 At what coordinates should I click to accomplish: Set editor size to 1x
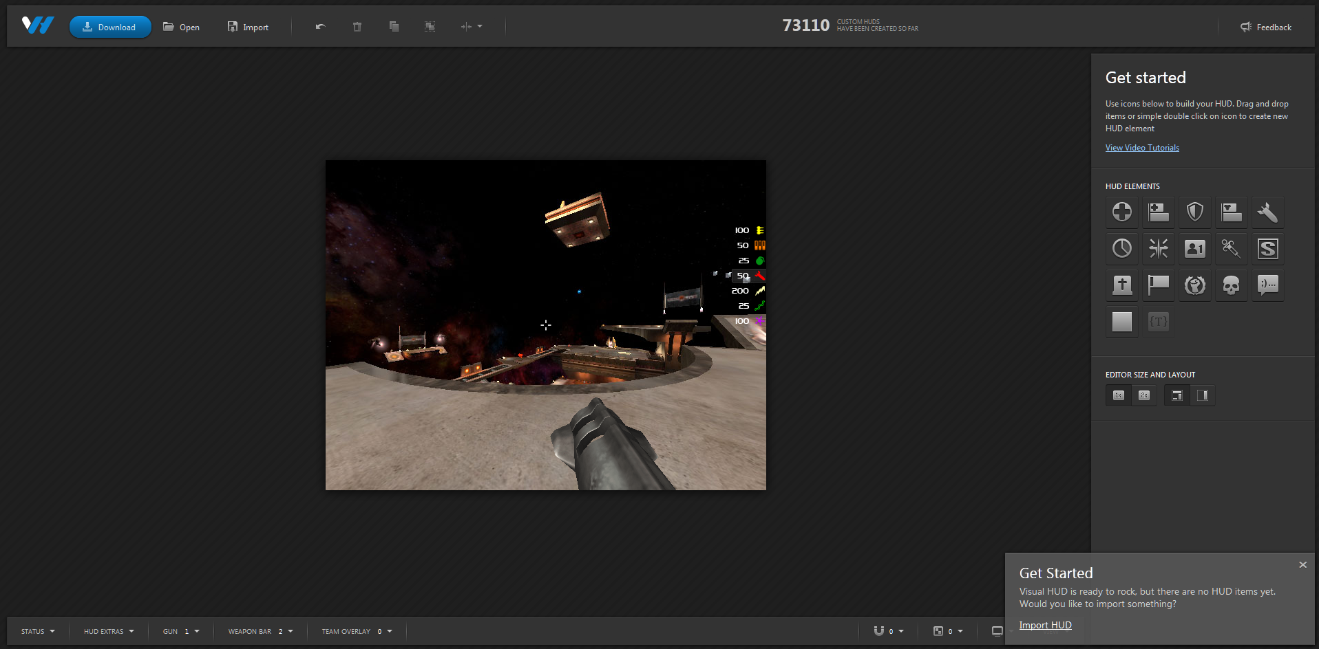click(1118, 395)
